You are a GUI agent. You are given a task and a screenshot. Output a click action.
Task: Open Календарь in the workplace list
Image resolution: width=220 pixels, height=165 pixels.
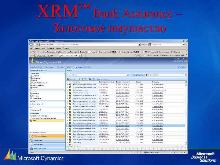click(35, 78)
